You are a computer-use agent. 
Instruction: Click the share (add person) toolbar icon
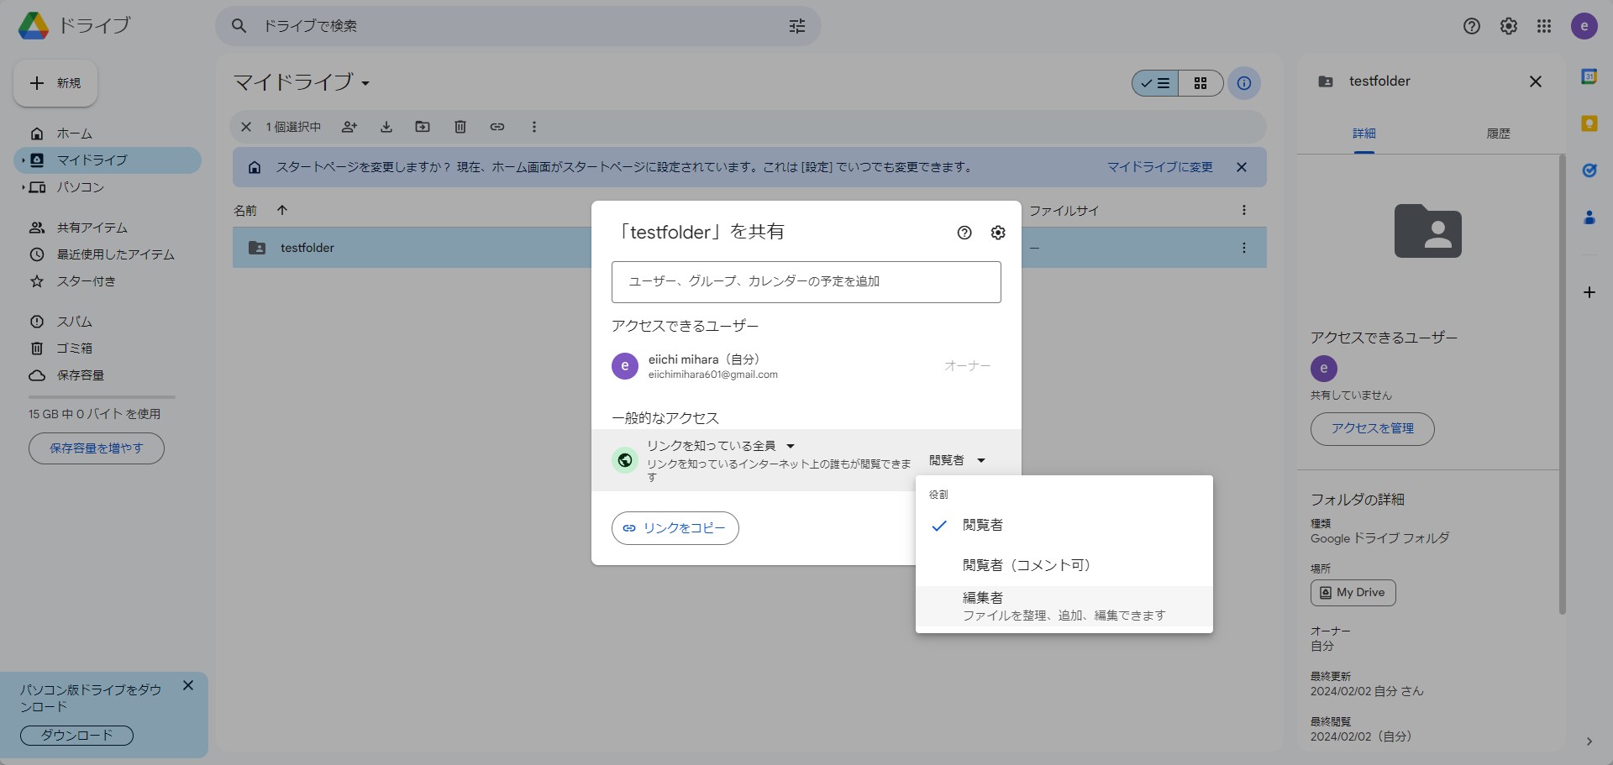(349, 127)
